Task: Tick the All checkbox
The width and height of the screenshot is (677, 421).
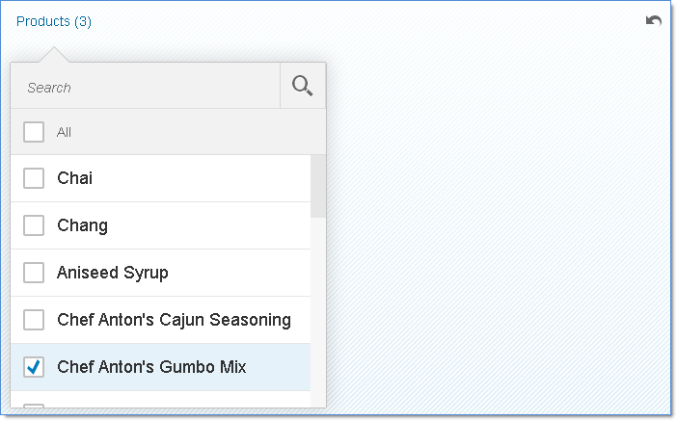Action: point(34,132)
